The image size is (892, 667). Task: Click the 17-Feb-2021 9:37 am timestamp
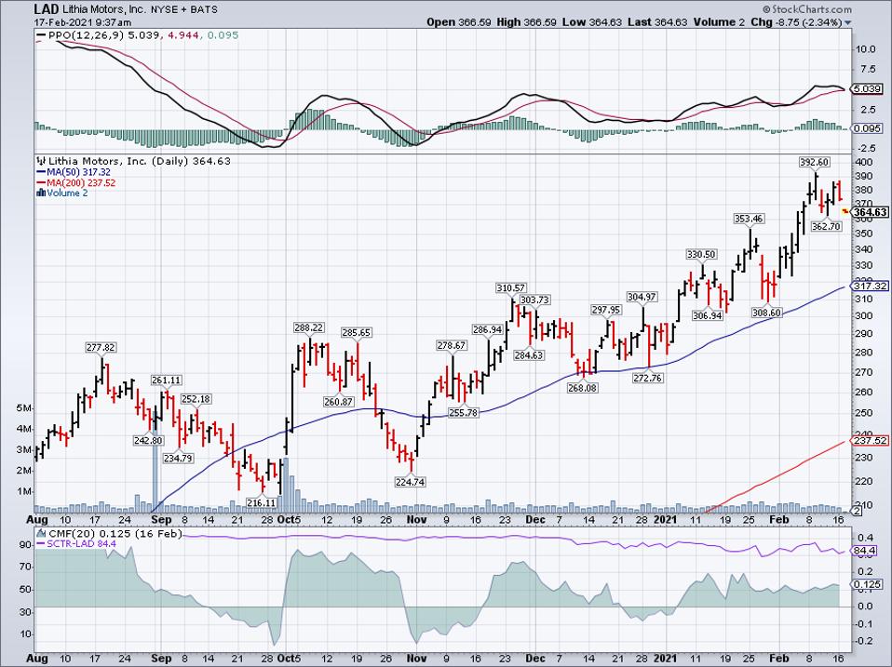[83, 22]
